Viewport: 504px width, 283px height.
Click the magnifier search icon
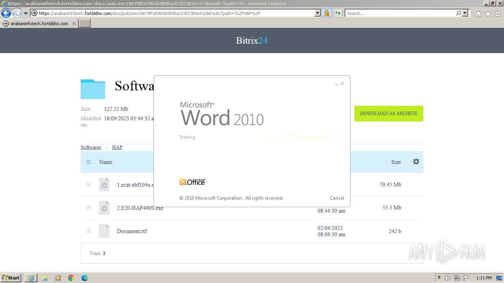[458, 13]
